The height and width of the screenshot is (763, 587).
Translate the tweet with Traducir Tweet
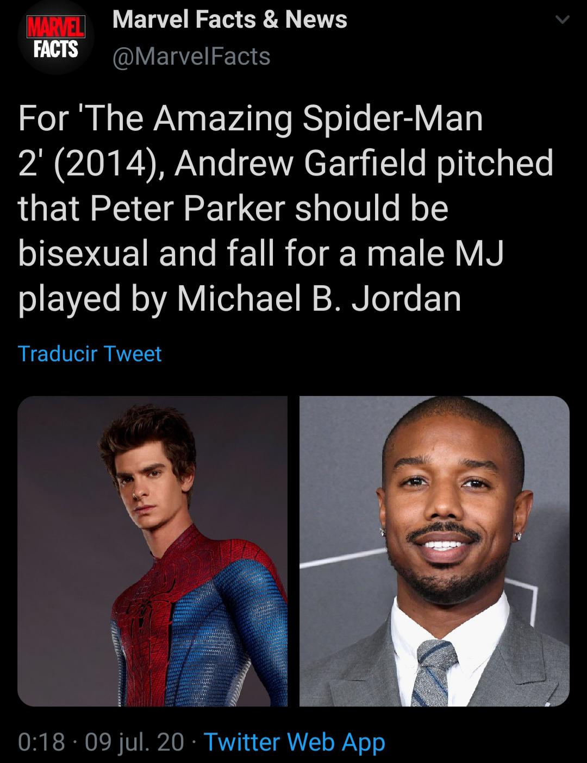coord(90,354)
